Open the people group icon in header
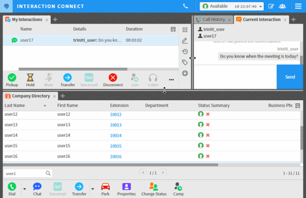This screenshot has height=198, width=306. (282, 6)
